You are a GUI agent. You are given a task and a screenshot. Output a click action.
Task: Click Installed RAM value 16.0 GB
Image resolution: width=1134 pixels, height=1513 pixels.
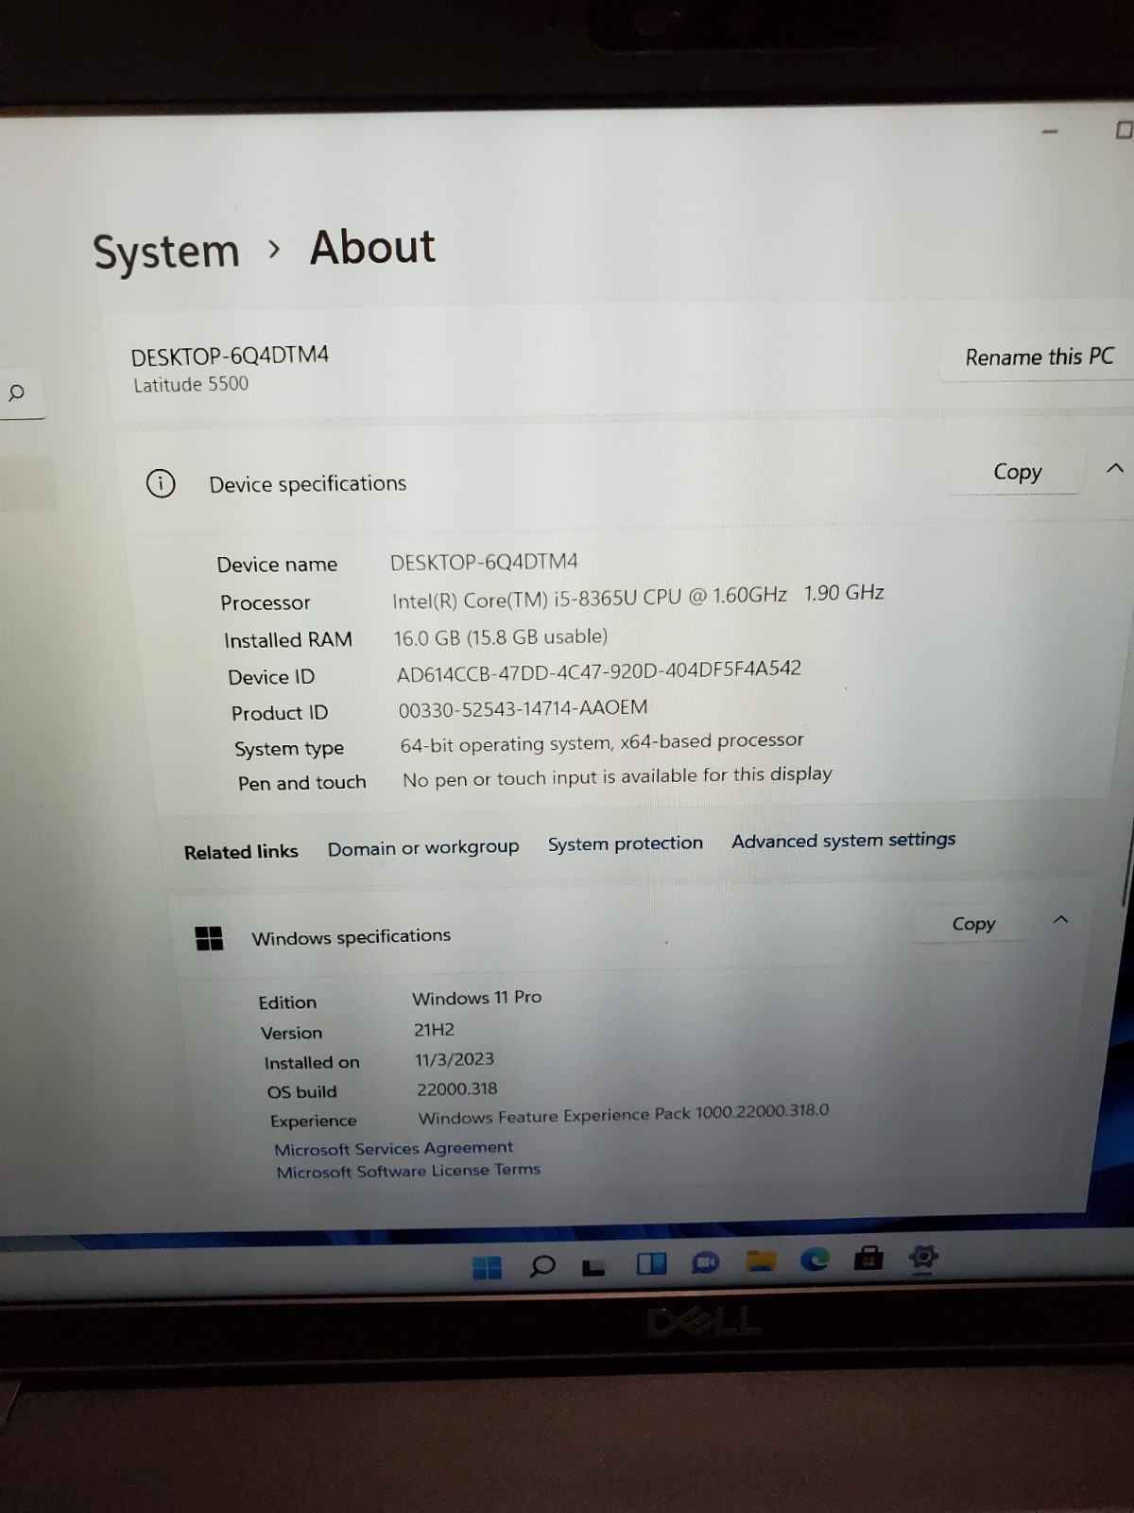(x=501, y=637)
